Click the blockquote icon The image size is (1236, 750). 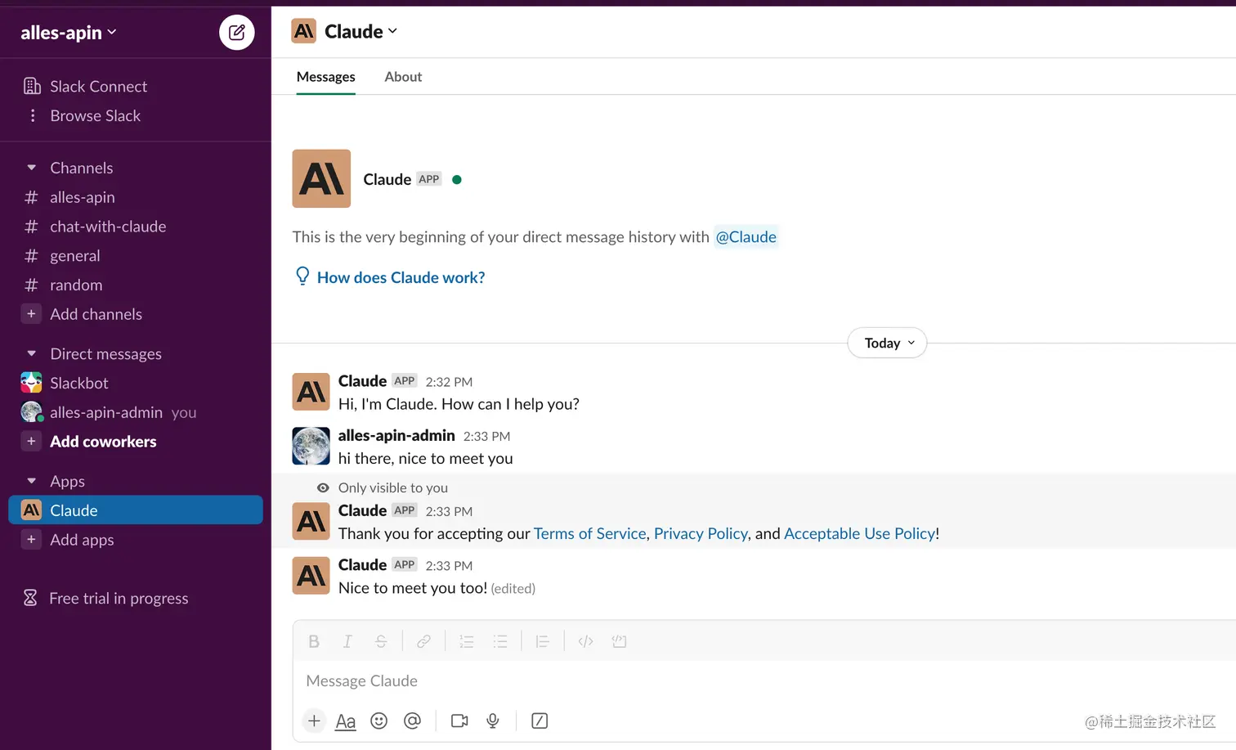pyautogui.click(x=542, y=642)
